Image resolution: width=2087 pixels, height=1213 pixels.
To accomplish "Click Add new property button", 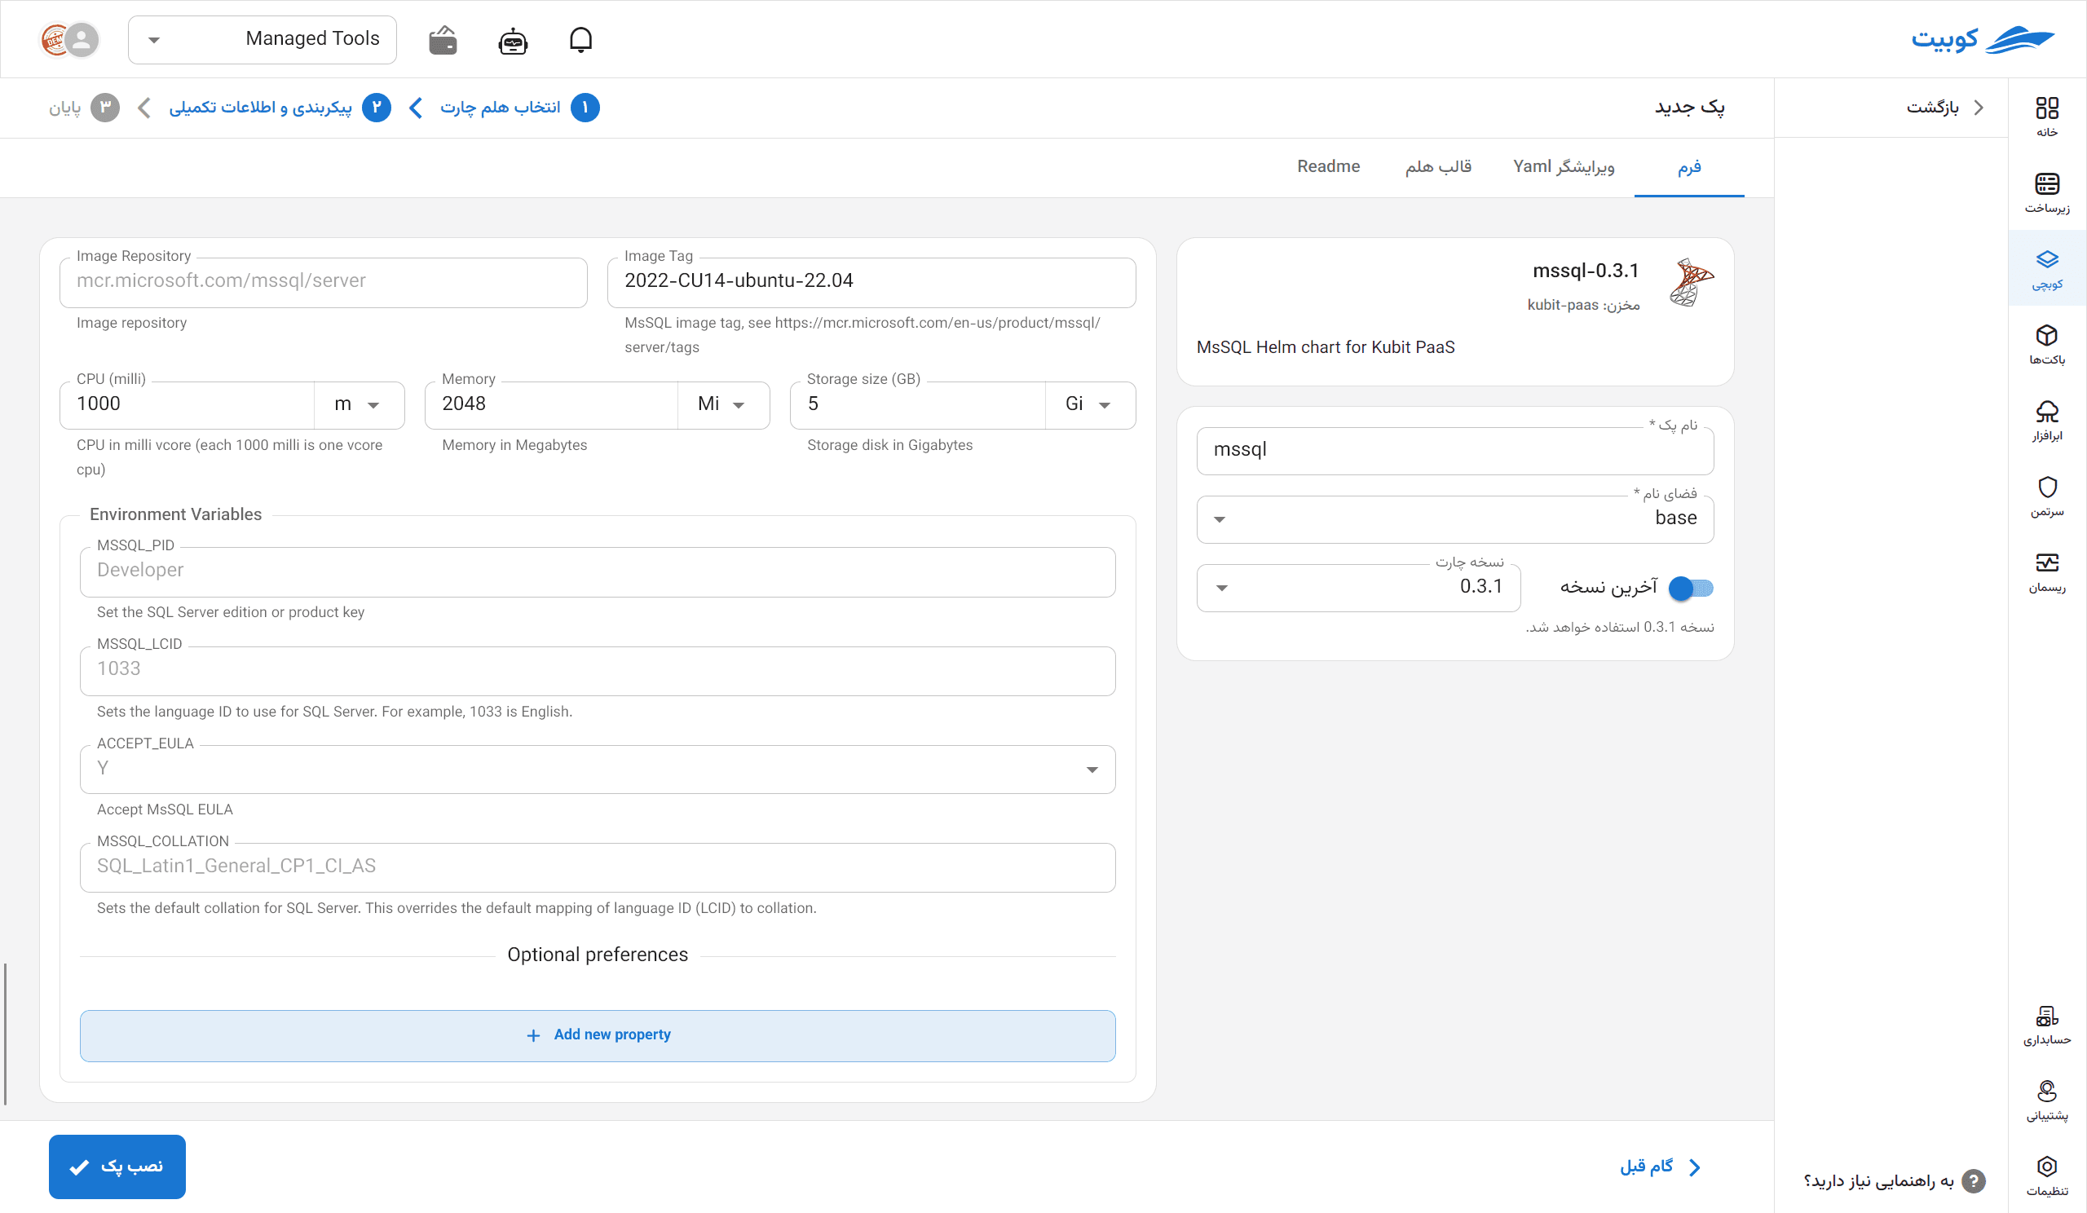I will click(x=597, y=1035).
